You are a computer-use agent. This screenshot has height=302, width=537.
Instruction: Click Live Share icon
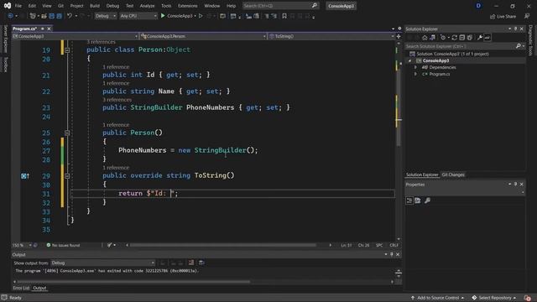[x=493, y=17]
